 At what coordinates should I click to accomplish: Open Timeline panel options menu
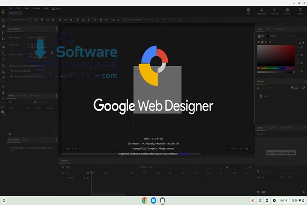pyautogui.click(x=253, y=161)
